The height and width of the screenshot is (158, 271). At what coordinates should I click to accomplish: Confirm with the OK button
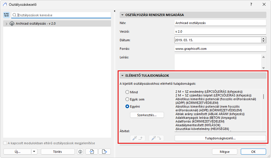tap(253, 152)
